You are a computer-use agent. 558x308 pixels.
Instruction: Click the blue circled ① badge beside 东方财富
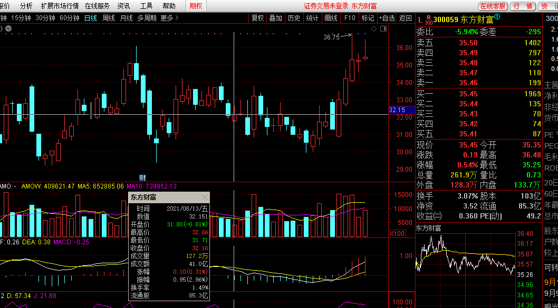[x=497, y=17]
